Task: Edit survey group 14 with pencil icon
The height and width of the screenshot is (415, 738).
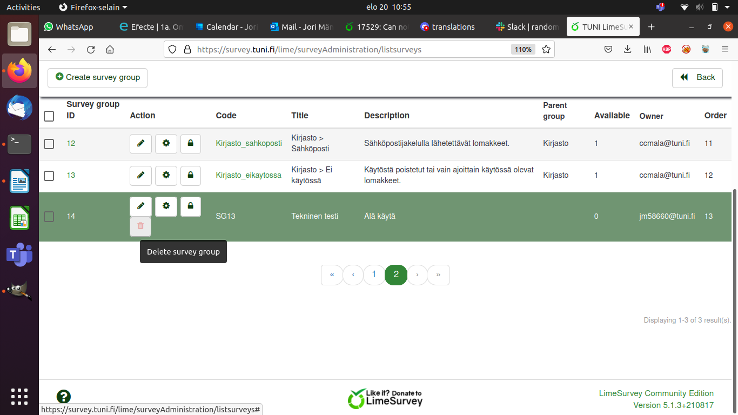Action: pyautogui.click(x=140, y=206)
